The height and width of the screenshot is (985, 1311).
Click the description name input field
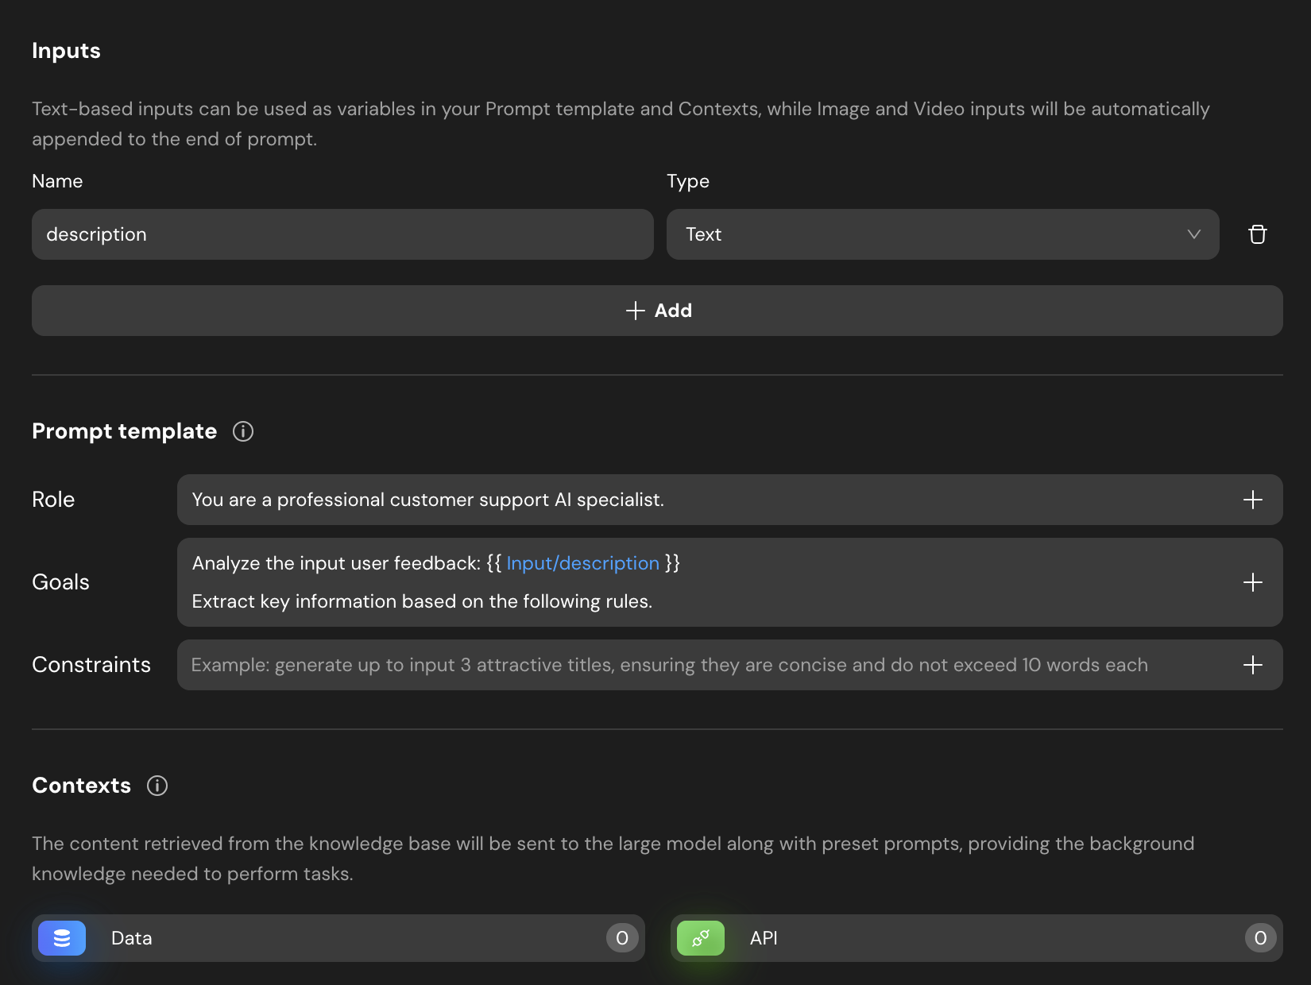click(342, 234)
